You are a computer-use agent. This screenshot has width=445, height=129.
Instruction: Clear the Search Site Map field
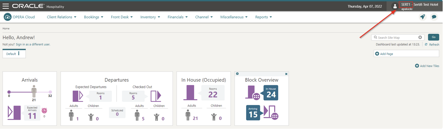pyautogui.click(x=420, y=37)
